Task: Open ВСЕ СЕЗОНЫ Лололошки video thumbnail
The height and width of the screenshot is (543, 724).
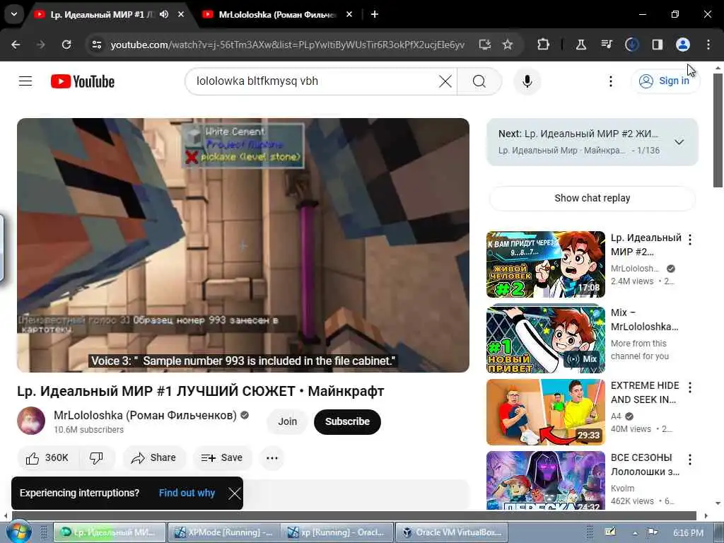Action: tap(545, 480)
